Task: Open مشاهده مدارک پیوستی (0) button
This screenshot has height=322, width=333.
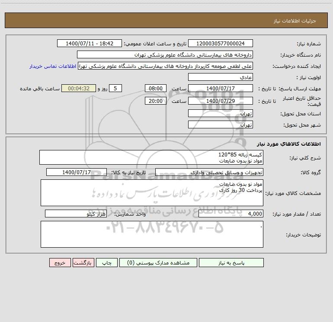Action: click(158, 263)
